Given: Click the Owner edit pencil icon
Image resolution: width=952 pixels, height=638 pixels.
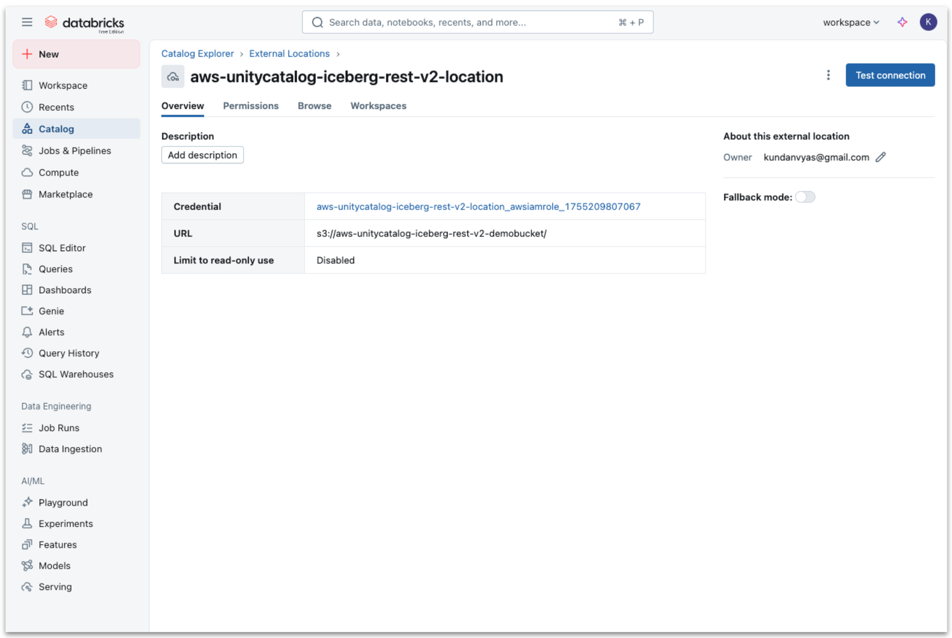Looking at the screenshot, I should [x=881, y=157].
